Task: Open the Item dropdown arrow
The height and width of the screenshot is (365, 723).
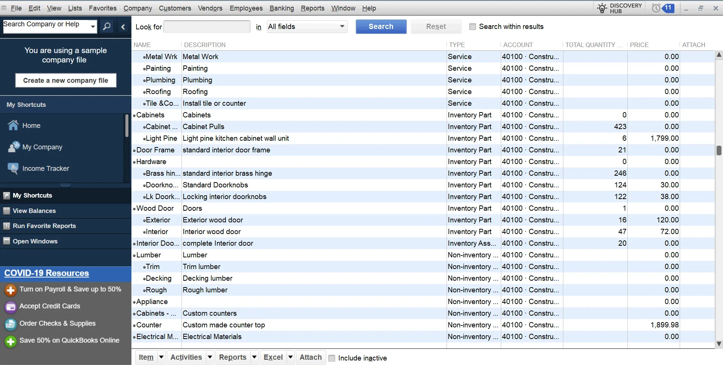Action: (161, 357)
